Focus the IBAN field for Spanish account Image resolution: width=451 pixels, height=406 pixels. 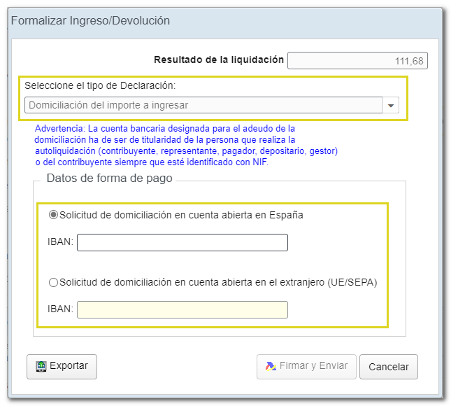182,242
